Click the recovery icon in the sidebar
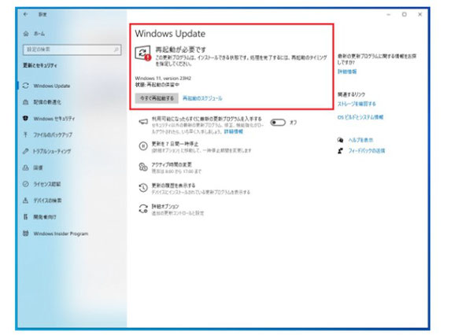Viewport: 451px width, 335px height. (26, 167)
